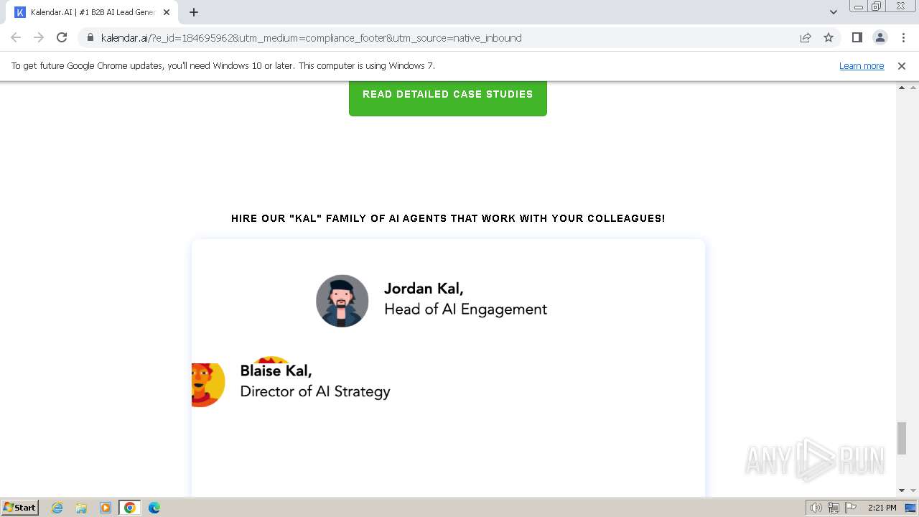Launch Microsoft Edge from taskbar
Viewport: 919px width, 517px height.
(154, 508)
